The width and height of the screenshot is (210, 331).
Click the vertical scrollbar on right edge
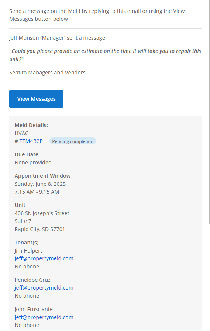pos(209,112)
